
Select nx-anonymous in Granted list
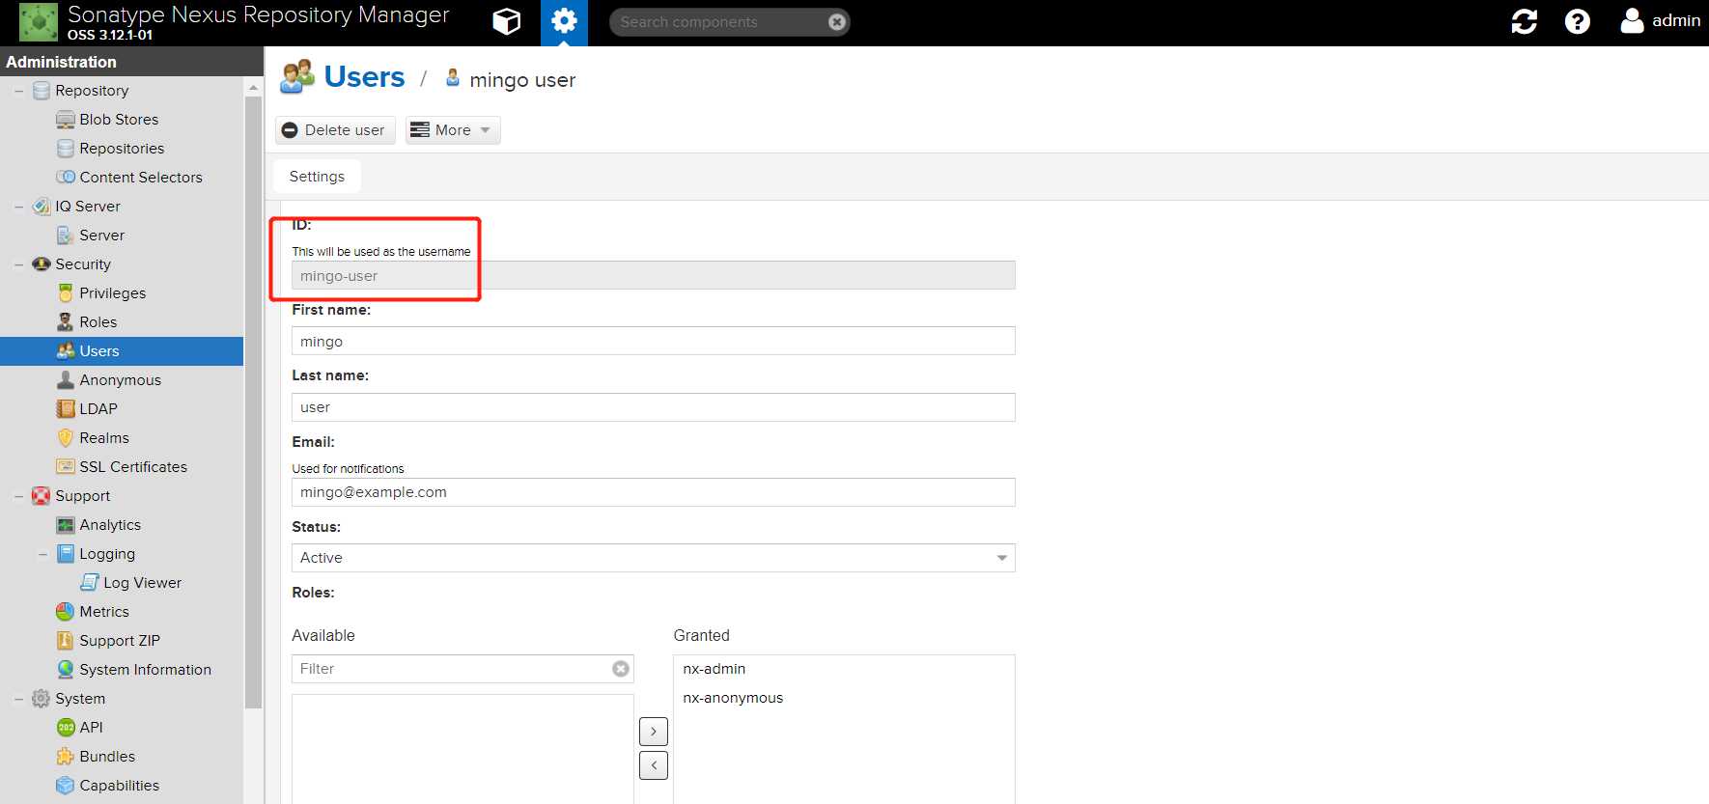[733, 698]
